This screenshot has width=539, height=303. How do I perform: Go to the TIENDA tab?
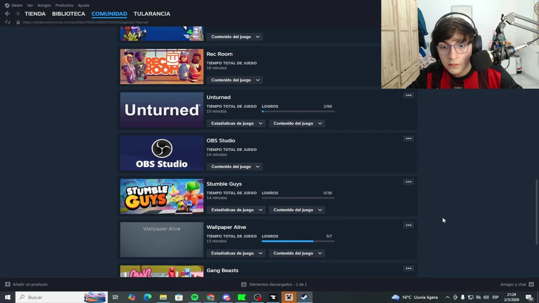[x=35, y=13]
